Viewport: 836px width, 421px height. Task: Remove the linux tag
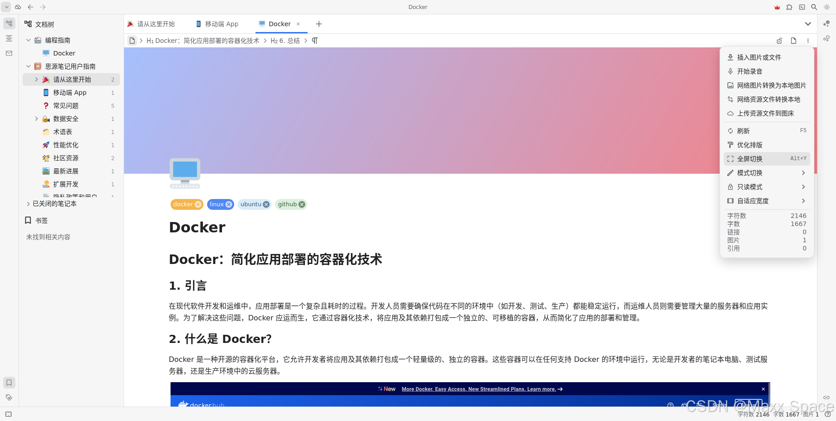(229, 204)
